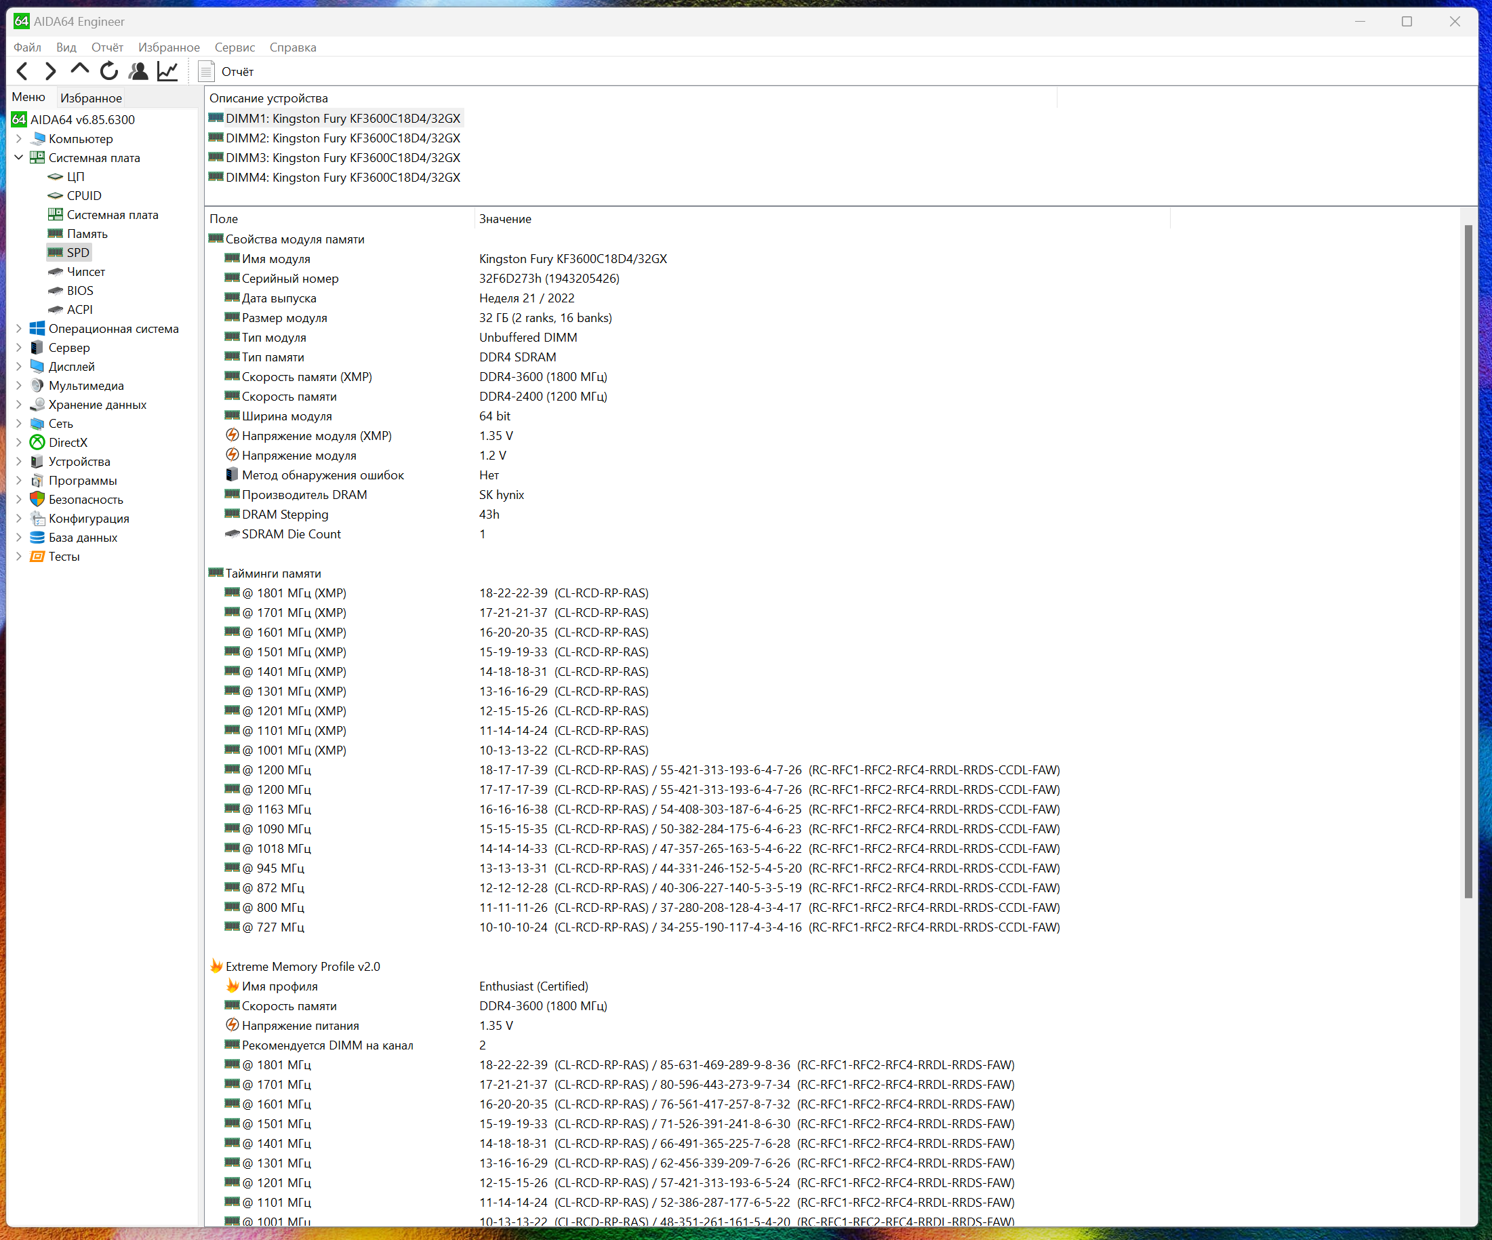
Task: Select DIMM3 Kingston Fury module
Action: tap(342, 158)
